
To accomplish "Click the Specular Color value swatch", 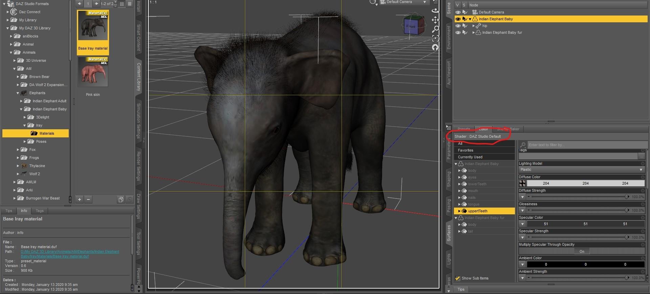I will (585, 224).
